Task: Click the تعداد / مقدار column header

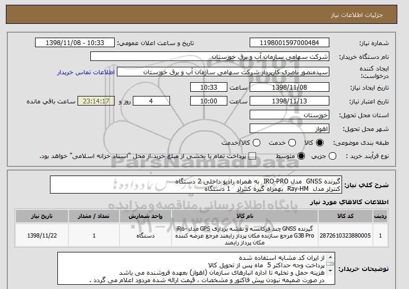Action: 94,216
